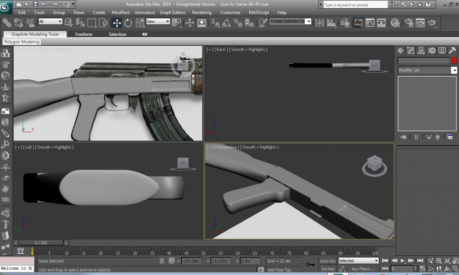Click the Mirror tool icon
The width and height of the screenshot is (459, 275).
coord(320,22)
